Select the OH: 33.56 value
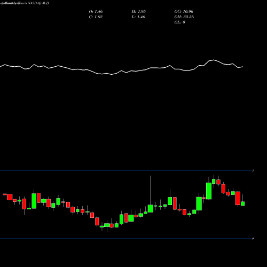This screenshot has height=267, width=267. pyautogui.click(x=184, y=17)
